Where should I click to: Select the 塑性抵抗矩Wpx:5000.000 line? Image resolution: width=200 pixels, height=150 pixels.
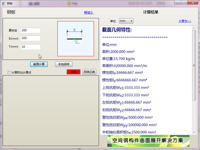[127, 118]
